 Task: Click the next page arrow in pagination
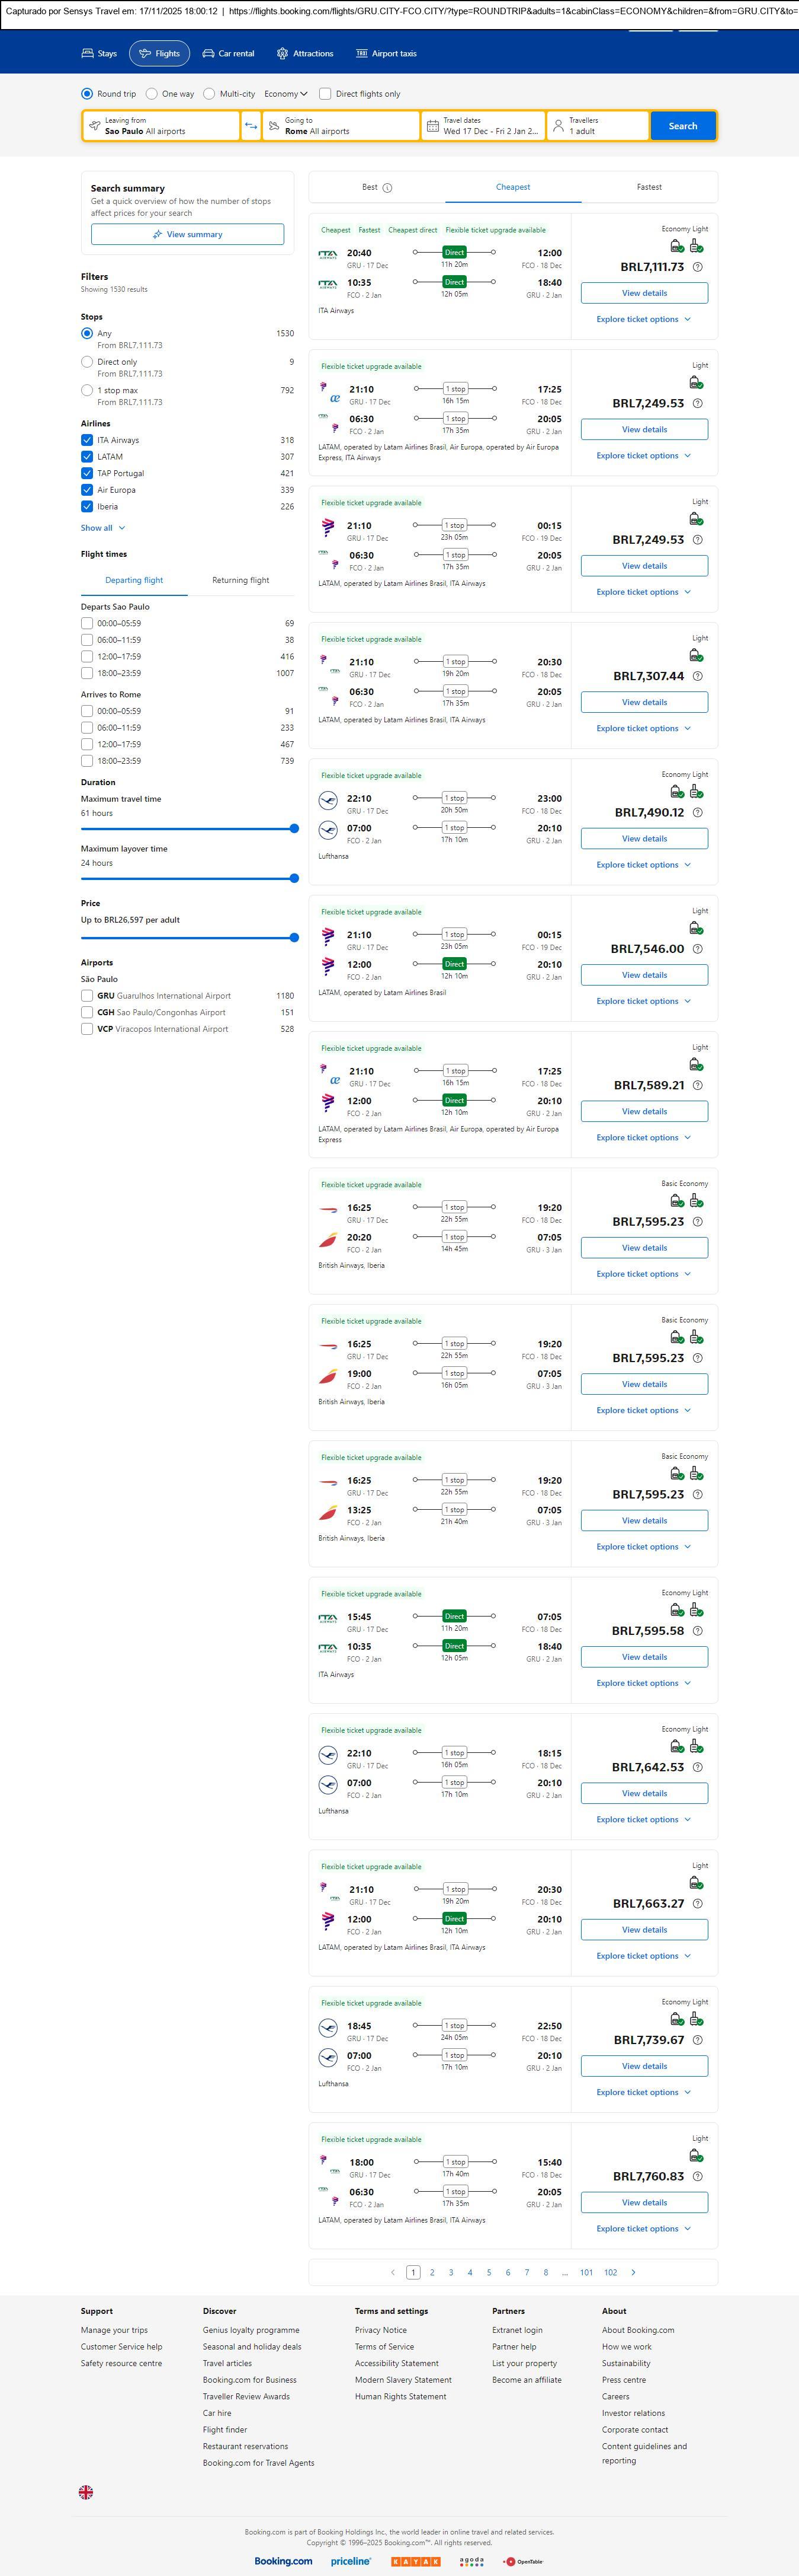[633, 2272]
